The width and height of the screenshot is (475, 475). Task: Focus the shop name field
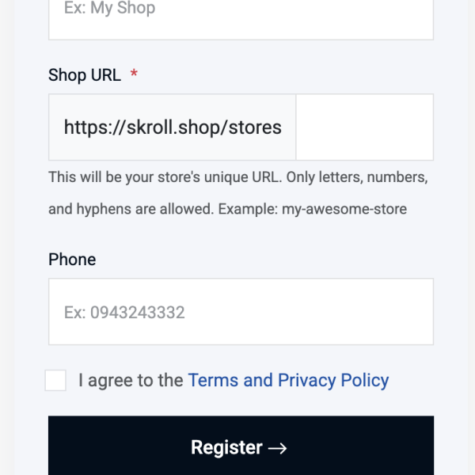241,16
